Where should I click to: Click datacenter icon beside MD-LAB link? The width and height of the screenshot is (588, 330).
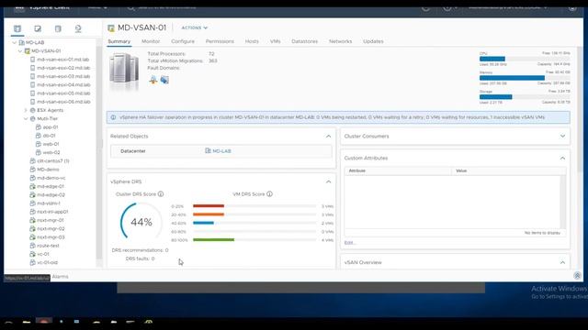pyautogui.click(x=208, y=150)
